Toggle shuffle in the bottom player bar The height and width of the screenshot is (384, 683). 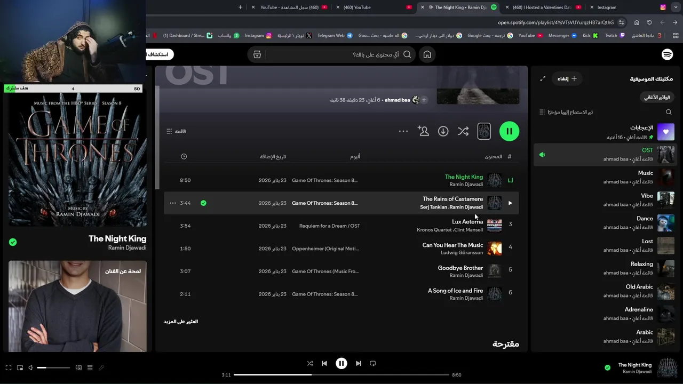click(310, 363)
